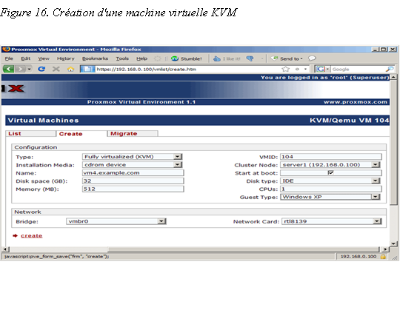The image size is (400, 310).
Task: Click the vertical scrollbar down arrow
Action: click(394, 243)
